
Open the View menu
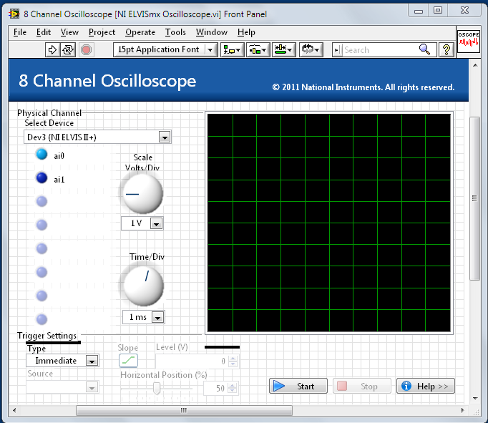(69, 32)
